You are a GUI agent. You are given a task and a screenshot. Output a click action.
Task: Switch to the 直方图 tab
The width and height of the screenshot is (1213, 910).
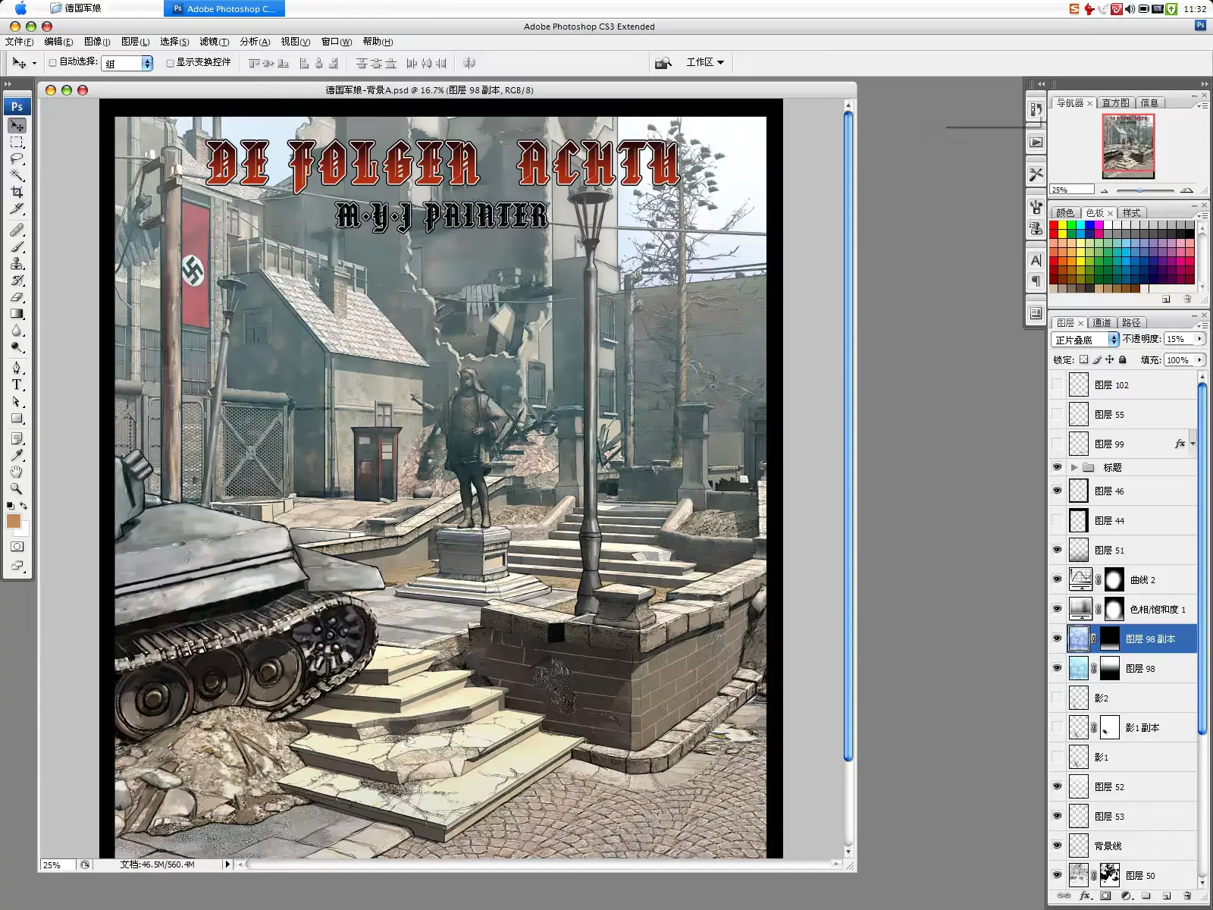click(1115, 102)
